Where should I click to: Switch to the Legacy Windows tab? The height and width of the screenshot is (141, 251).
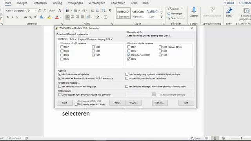[87, 39]
